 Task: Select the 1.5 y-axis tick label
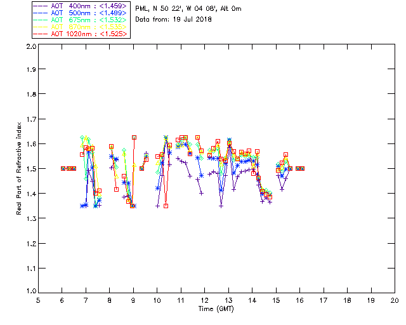31,169
